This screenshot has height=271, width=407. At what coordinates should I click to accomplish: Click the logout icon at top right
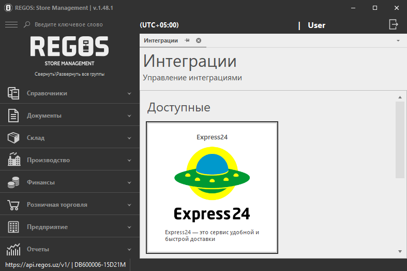point(394,24)
